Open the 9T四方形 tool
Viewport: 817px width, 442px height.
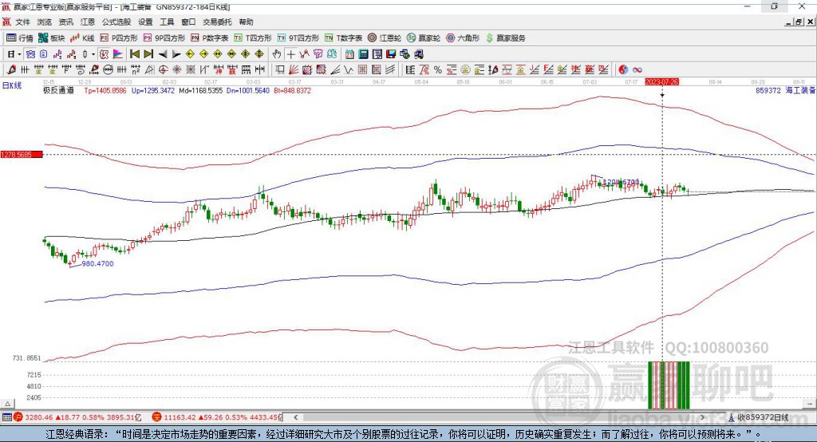point(298,38)
